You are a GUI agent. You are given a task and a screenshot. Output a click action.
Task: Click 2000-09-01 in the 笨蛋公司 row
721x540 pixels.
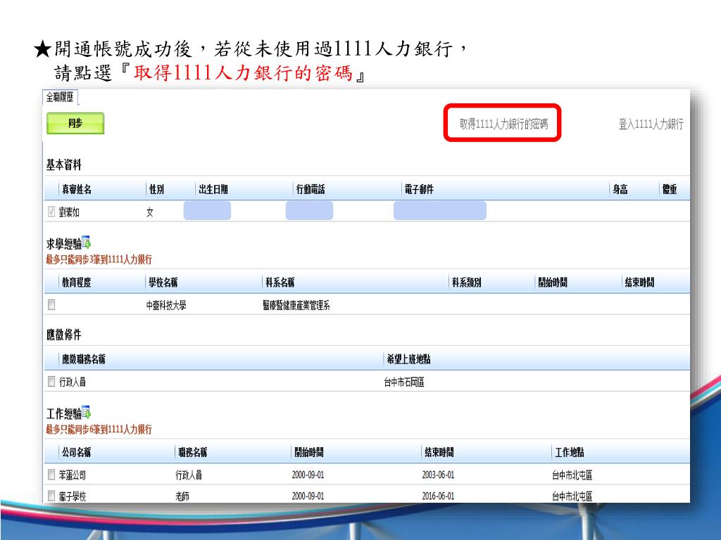pyautogui.click(x=308, y=475)
